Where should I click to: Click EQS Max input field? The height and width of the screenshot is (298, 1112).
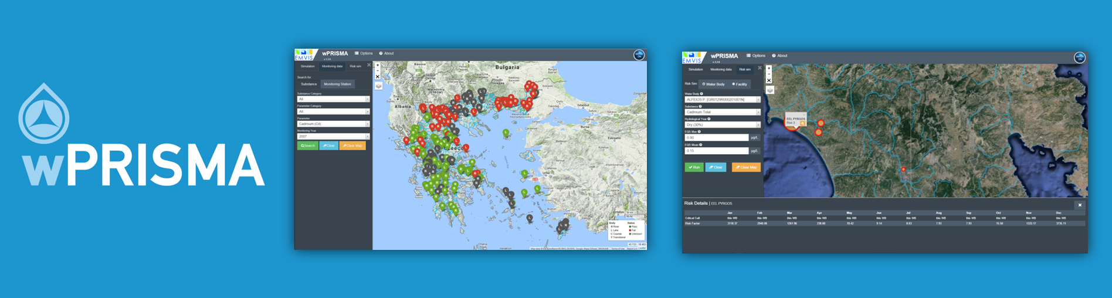click(717, 138)
